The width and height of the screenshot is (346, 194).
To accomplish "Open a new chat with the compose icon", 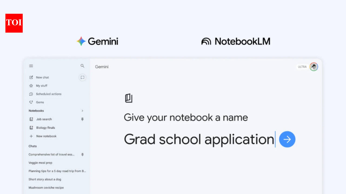I will click(x=31, y=77).
